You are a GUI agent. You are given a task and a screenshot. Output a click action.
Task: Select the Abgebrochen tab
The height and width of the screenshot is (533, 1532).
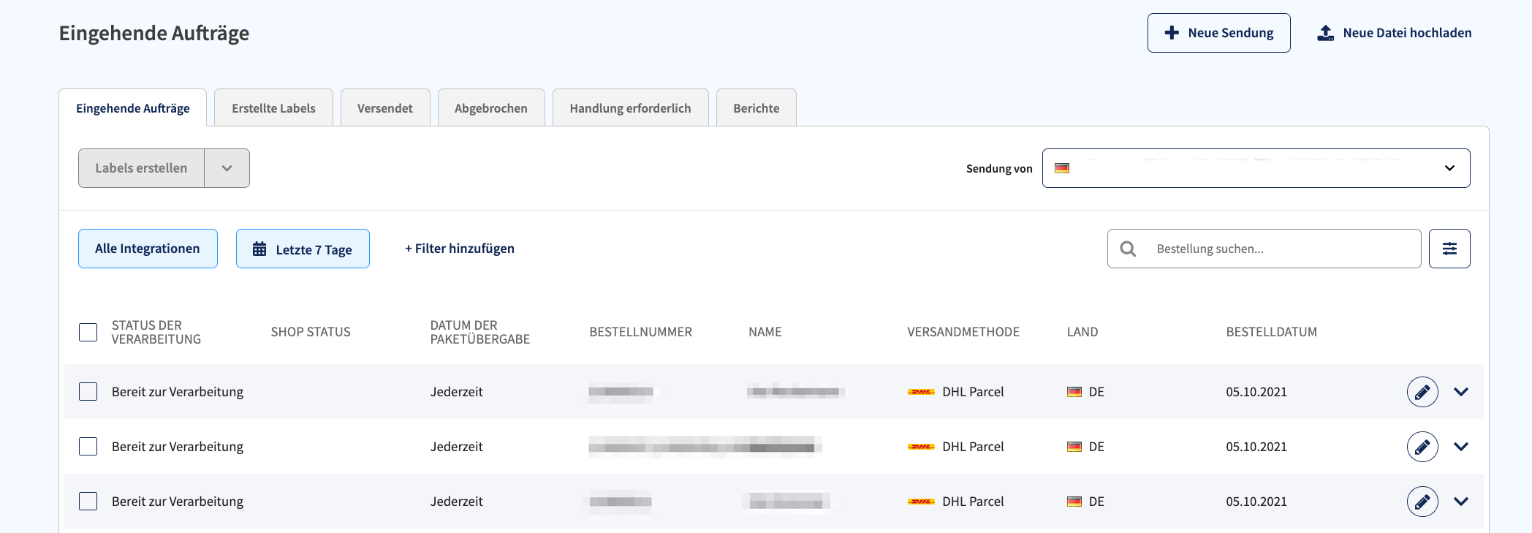pyautogui.click(x=491, y=108)
